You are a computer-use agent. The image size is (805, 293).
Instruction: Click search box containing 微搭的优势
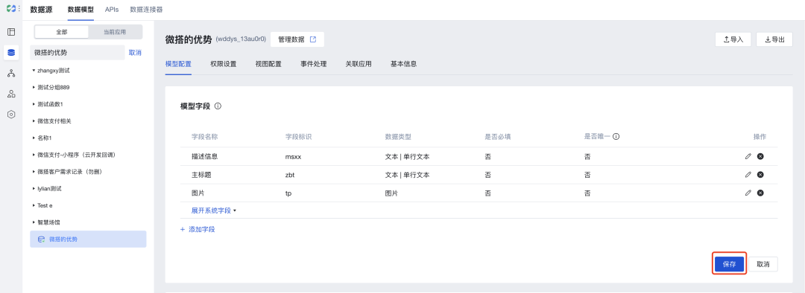78,53
